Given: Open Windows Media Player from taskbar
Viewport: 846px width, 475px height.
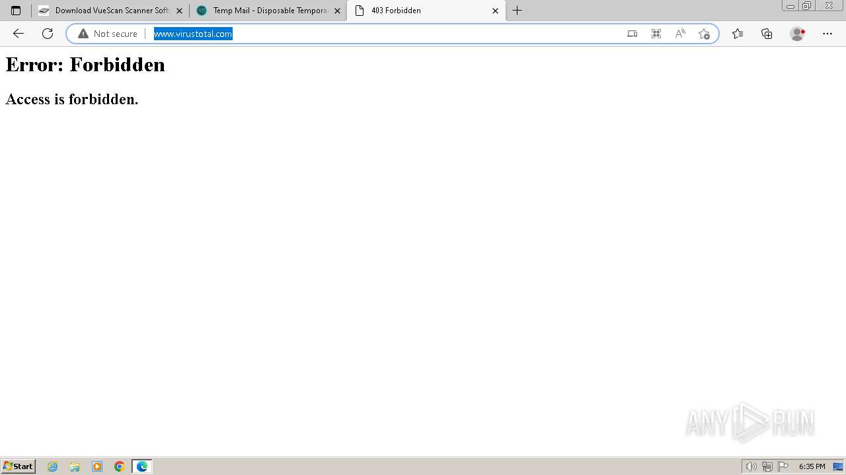Looking at the screenshot, I should pos(97,466).
